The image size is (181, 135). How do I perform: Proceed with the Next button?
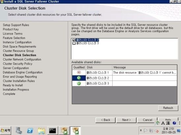(x=126, y=120)
